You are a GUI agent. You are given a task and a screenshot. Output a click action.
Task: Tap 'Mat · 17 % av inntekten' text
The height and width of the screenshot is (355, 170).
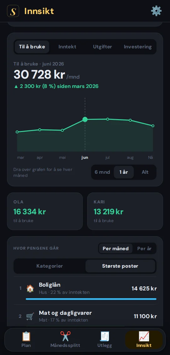point(64,320)
